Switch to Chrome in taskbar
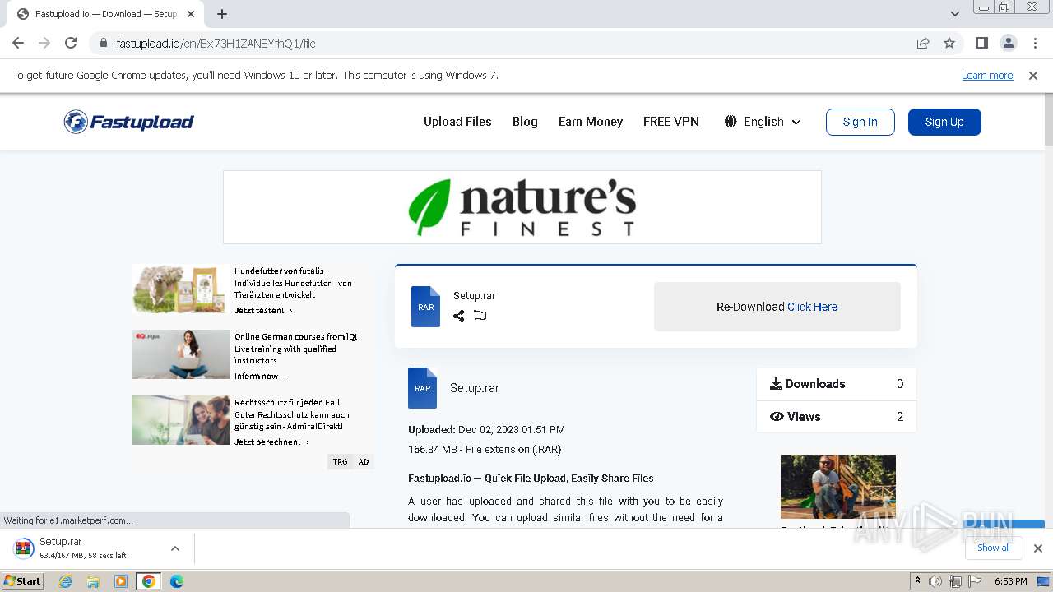1053x592 pixels. point(149,581)
